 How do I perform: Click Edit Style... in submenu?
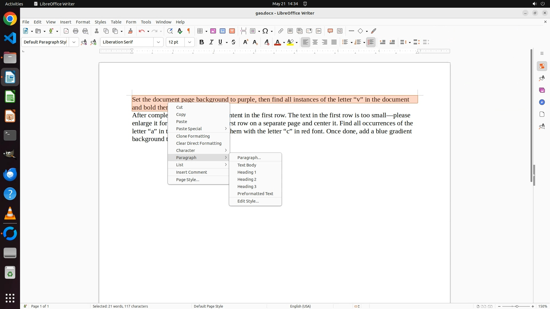(x=248, y=201)
